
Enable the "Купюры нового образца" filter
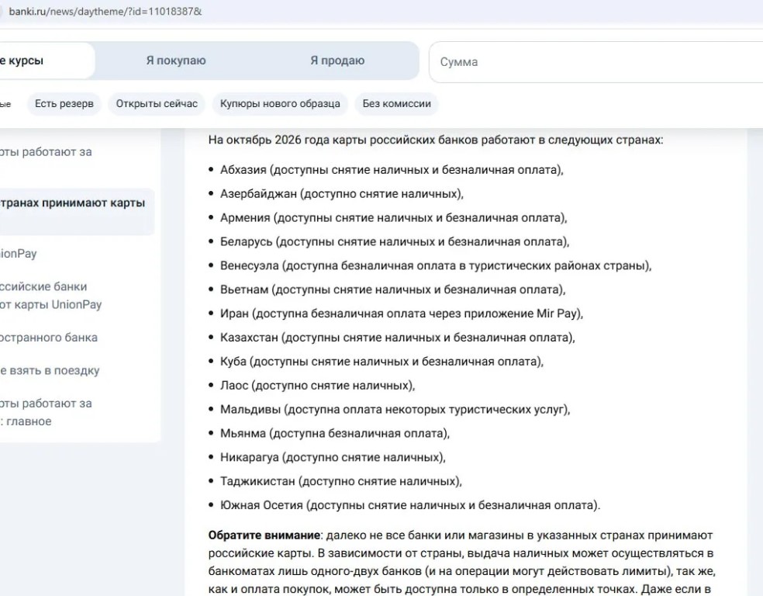click(x=280, y=104)
